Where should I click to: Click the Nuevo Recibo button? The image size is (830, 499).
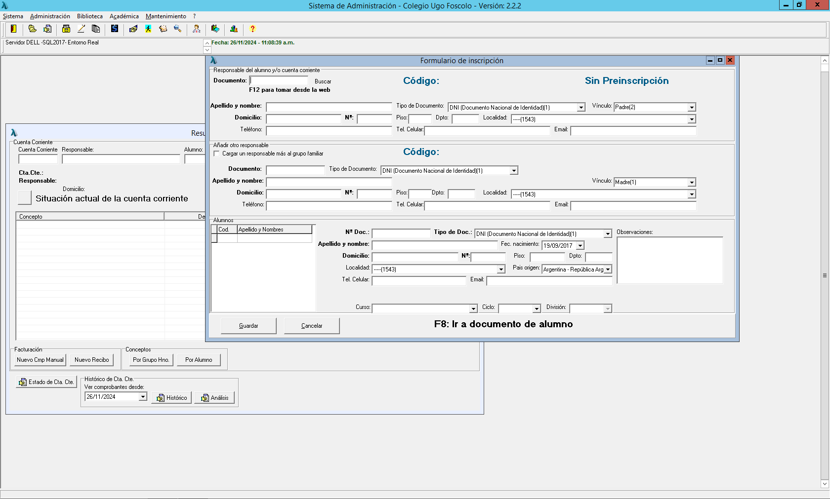point(92,360)
